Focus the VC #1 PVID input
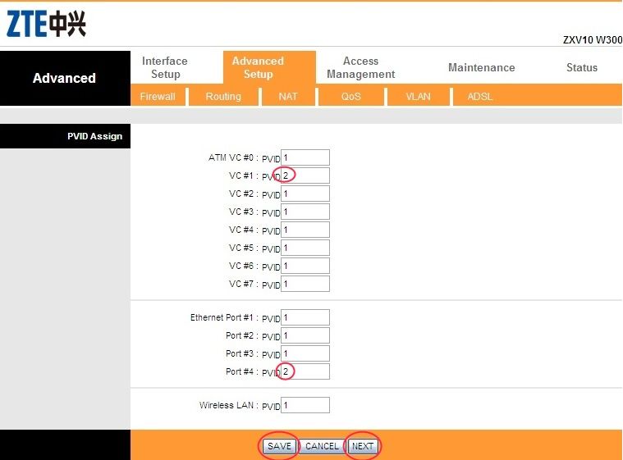This screenshot has height=460, width=623. pos(305,175)
